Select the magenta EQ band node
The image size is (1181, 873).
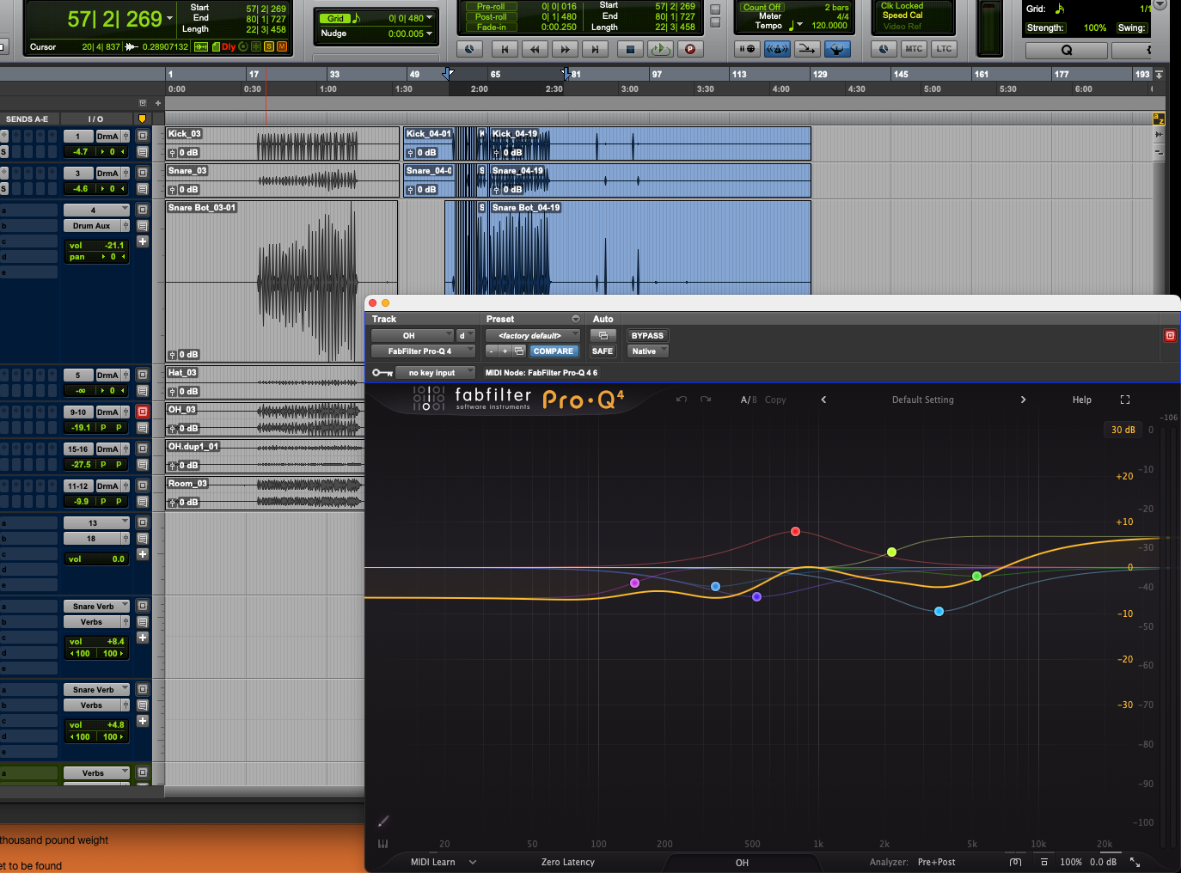[635, 583]
